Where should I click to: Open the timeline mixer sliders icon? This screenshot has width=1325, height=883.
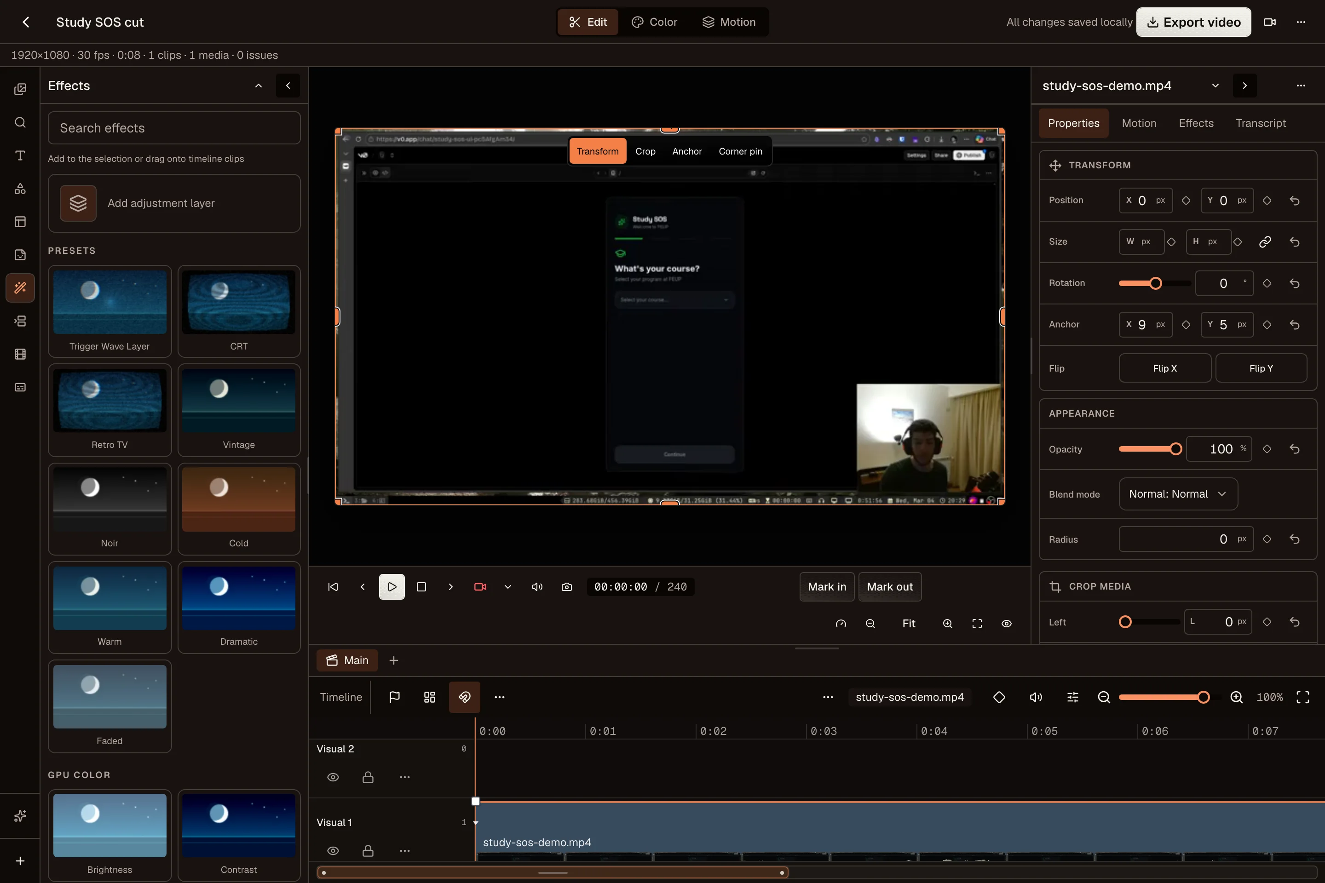[1072, 697]
